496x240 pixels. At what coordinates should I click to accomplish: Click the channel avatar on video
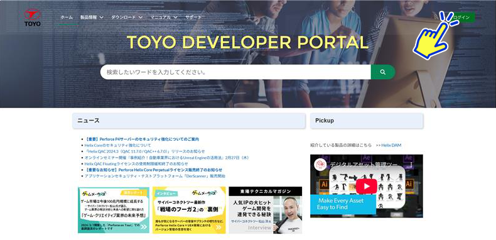tap(320, 165)
